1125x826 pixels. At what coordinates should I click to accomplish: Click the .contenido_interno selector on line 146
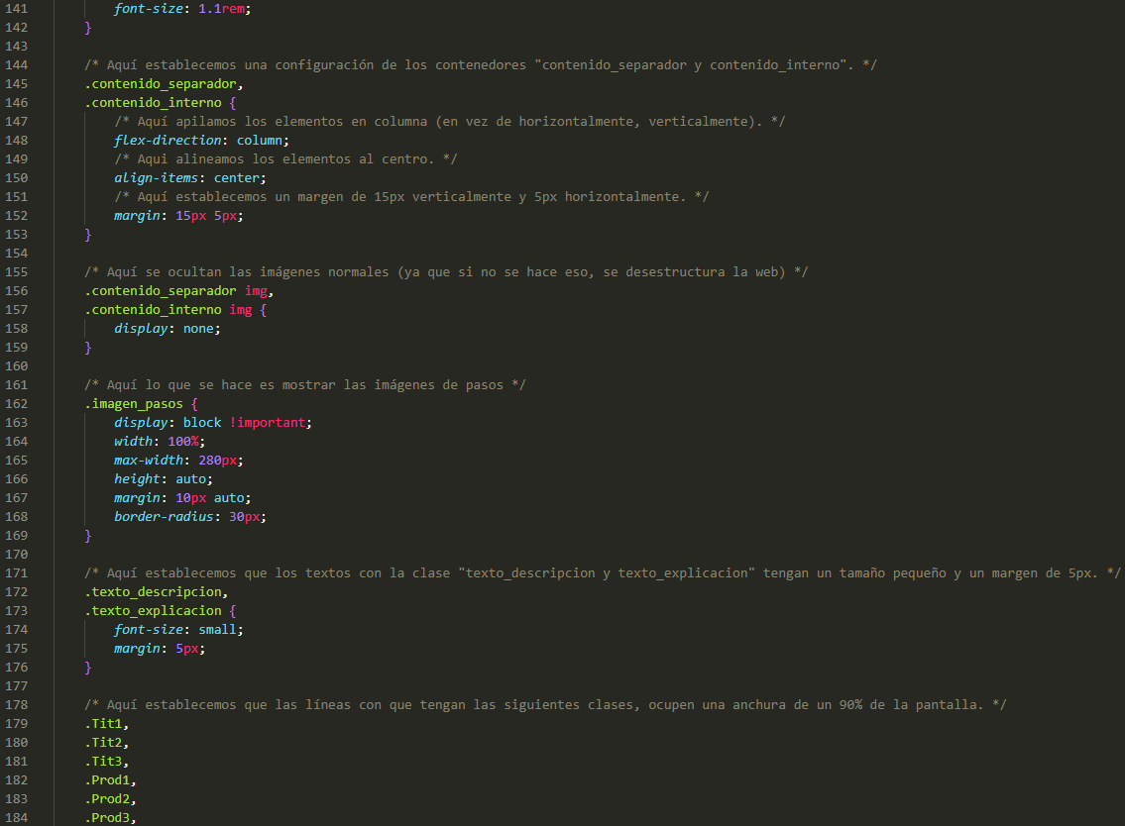tap(153, 103)
